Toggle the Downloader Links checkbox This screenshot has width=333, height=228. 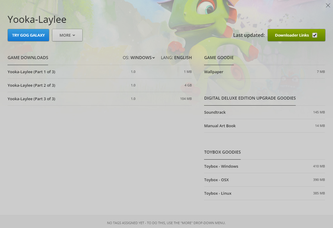(315, 35)
